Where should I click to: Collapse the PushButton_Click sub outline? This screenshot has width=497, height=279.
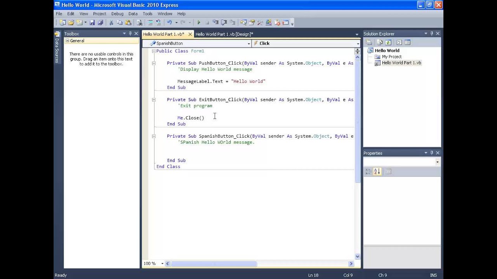click(154, 63)
